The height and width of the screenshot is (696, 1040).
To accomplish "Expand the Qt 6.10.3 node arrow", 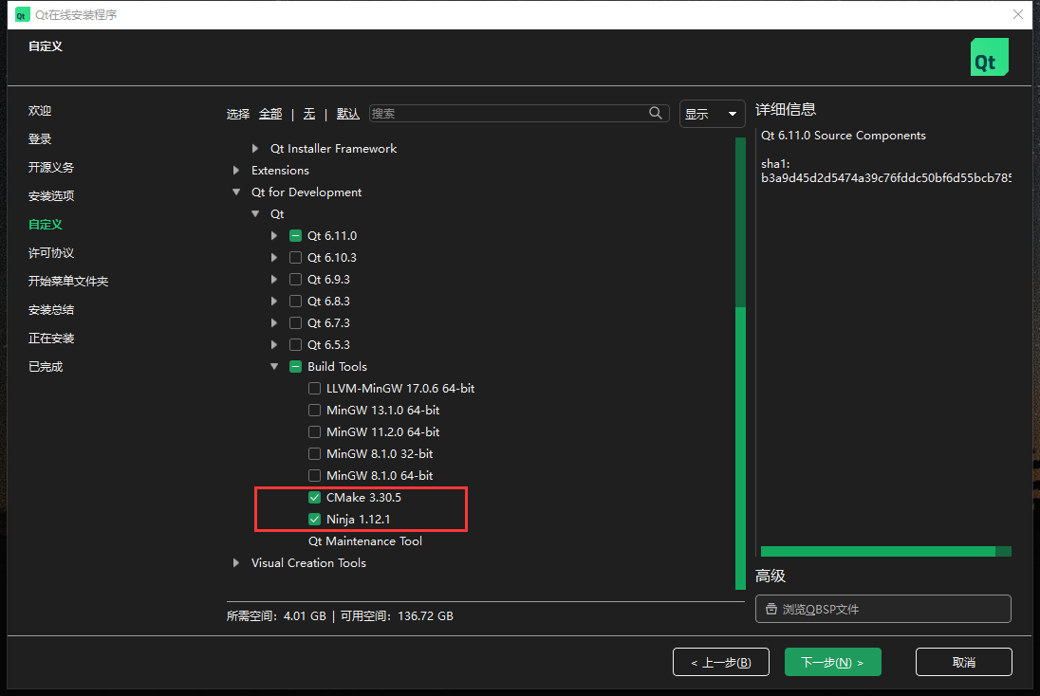I will (274, 257).
